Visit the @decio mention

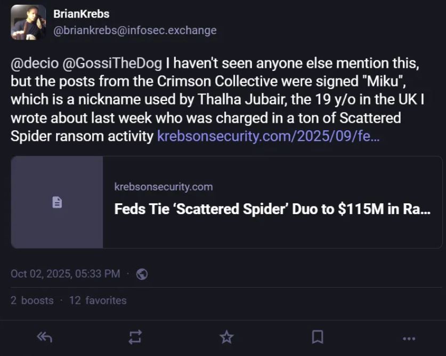(x=33, y=65)
